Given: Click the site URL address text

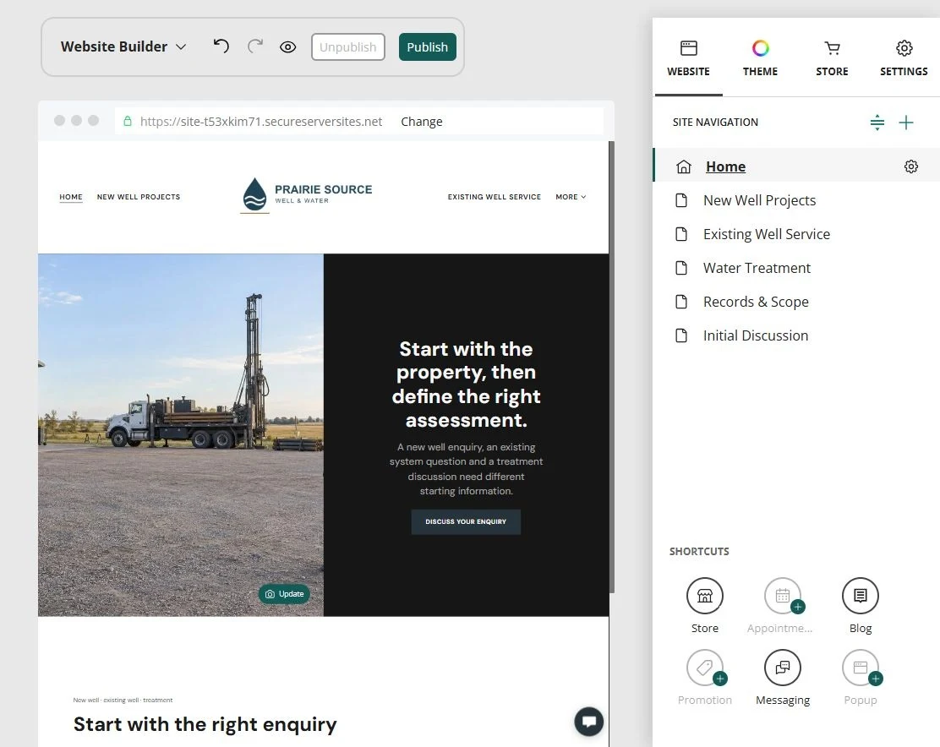Looking at the screenshot, I should click(x=260, y=122).
